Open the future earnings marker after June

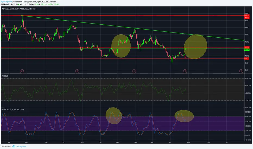point(241,71)
